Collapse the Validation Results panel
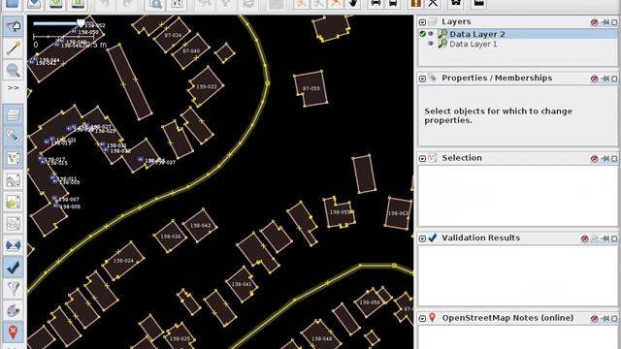Viewport: 621px width, 349px height. coord(422,238)
